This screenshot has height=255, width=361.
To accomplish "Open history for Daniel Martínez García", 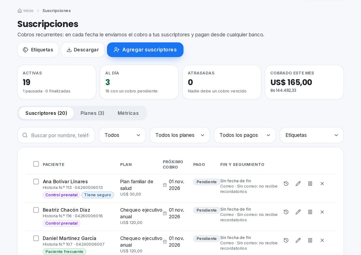I will tap(286, 240).
